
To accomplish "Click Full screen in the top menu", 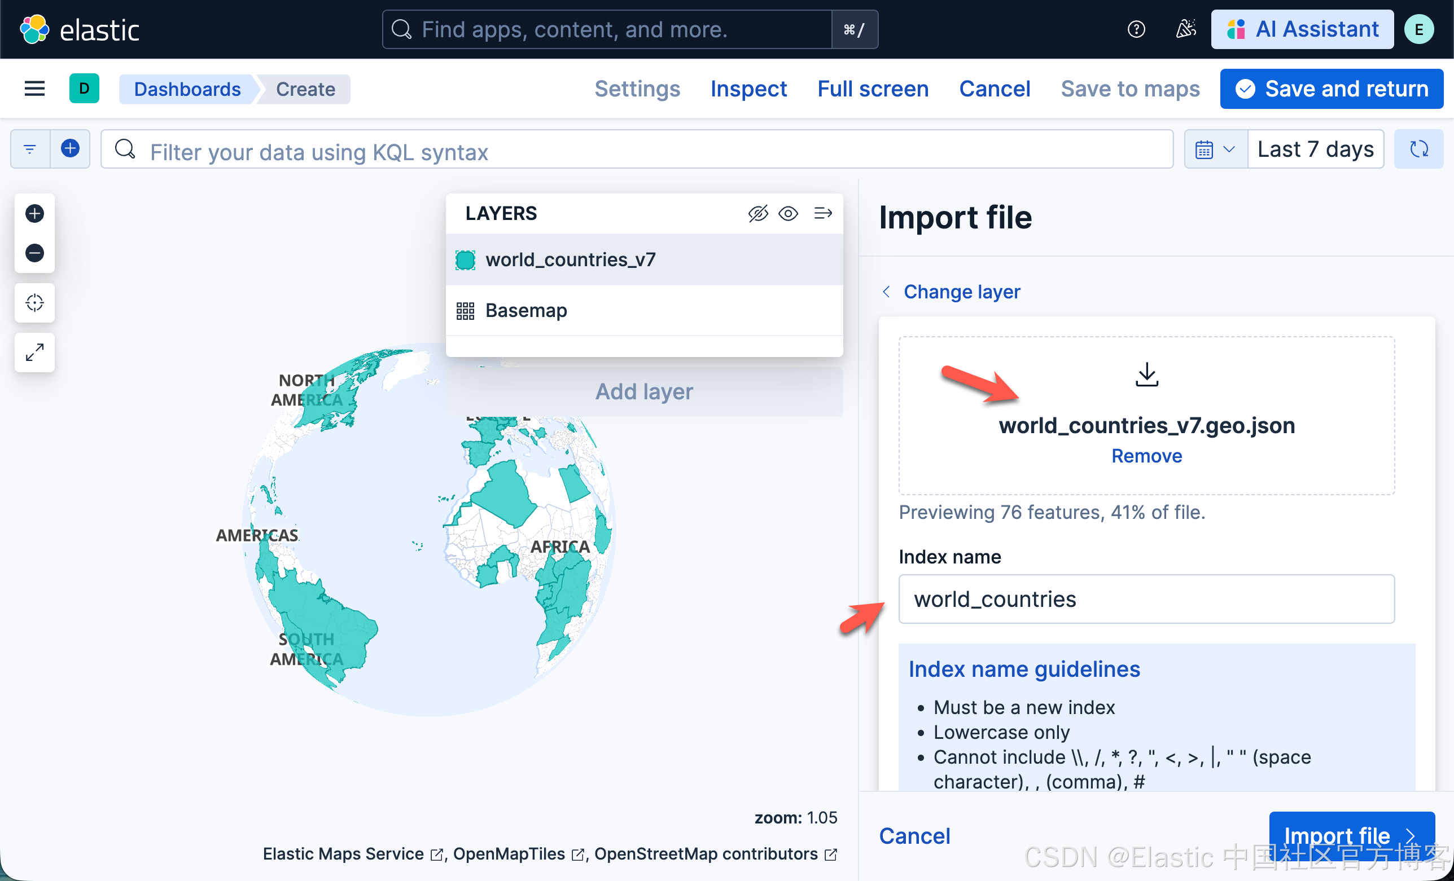I will click(x=872, y=89).
